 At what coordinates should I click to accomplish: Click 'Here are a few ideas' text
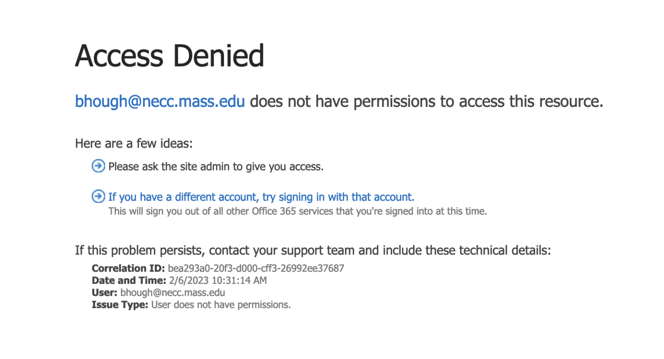pyautogui.click(x=134, y=144)
